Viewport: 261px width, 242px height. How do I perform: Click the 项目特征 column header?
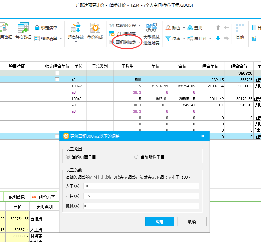tap(17, 66)
